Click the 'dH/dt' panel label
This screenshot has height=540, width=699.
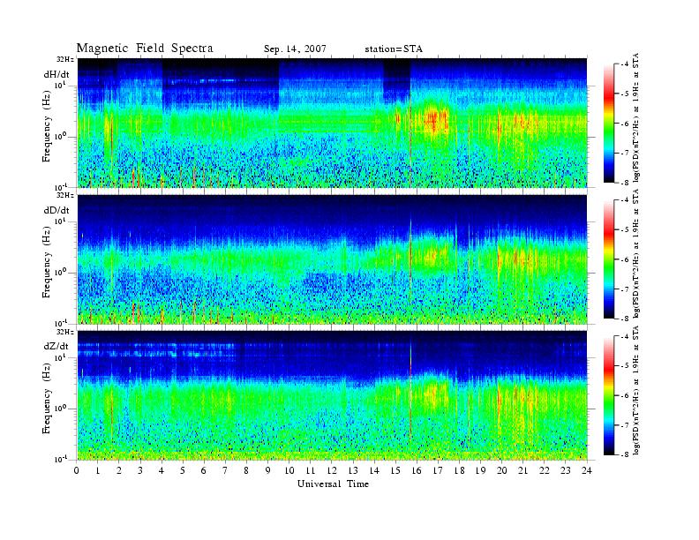[56, 75]
